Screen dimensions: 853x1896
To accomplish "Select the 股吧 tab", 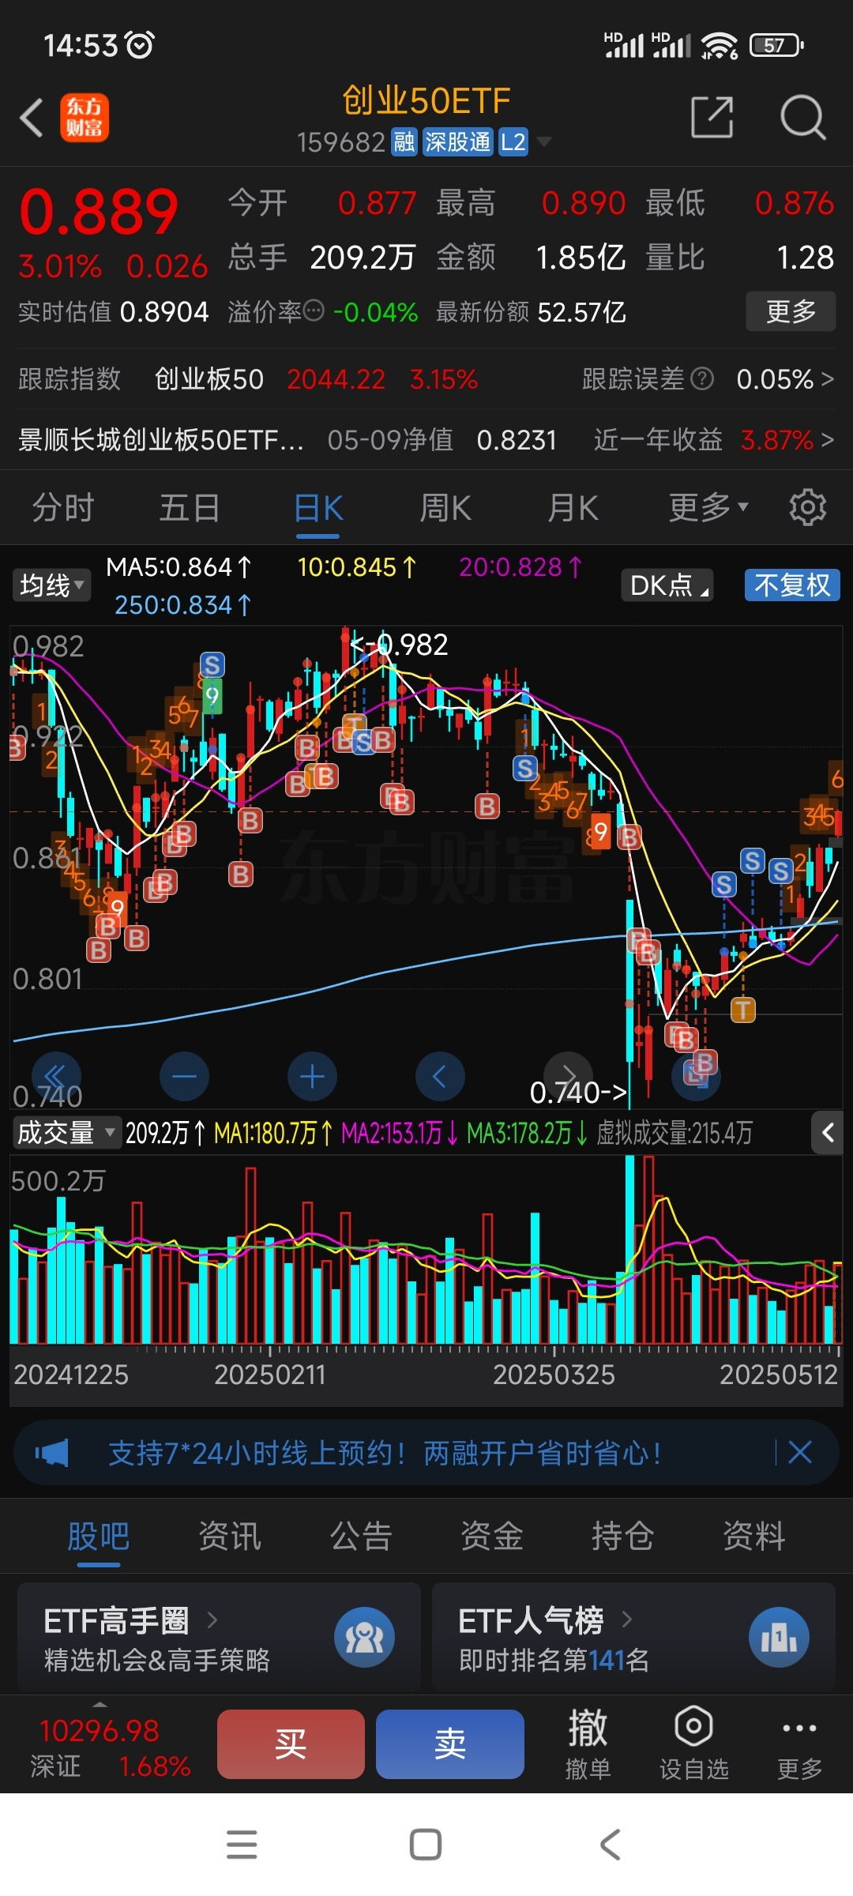I will tap(98, 1536).
